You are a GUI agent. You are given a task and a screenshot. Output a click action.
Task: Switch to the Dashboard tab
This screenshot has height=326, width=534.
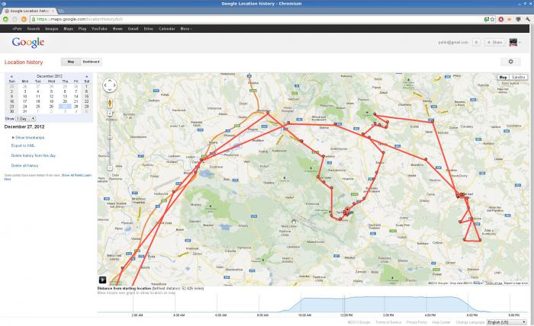pyautogui.click(x=92, y=62)
